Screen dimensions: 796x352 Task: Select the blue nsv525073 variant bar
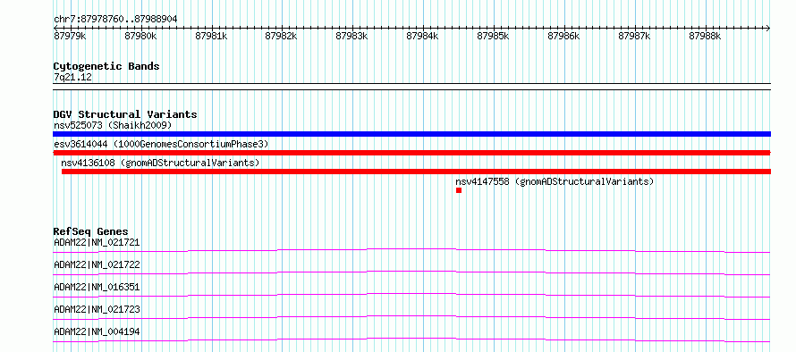coord(411,134)
